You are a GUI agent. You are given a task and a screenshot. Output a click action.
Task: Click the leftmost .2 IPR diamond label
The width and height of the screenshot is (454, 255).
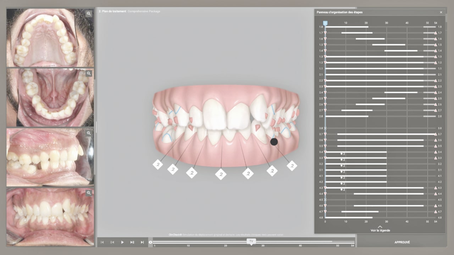[157, 164]
